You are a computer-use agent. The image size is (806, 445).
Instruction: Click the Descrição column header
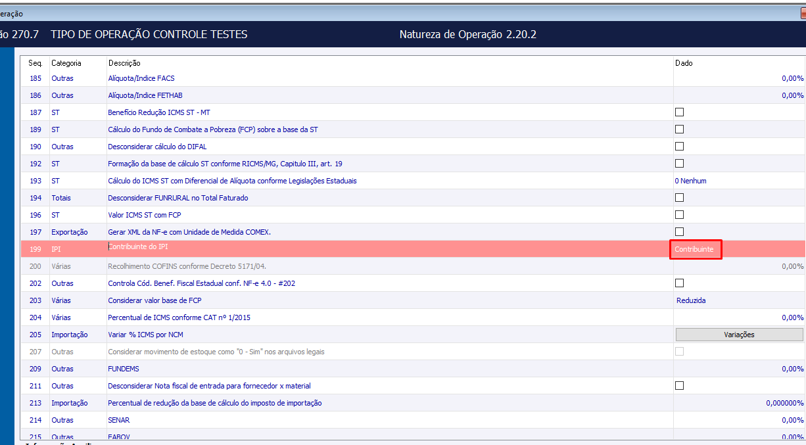click(124, 63)
